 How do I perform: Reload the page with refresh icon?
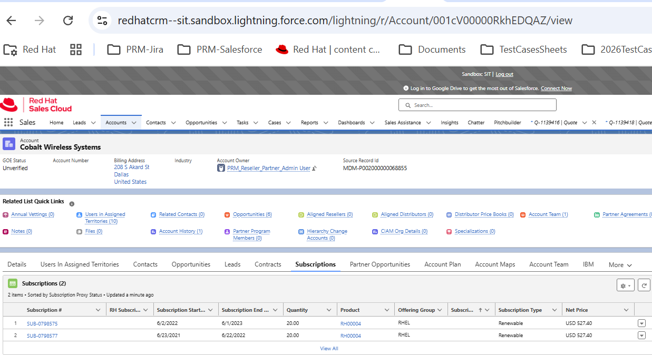(68, 21)
